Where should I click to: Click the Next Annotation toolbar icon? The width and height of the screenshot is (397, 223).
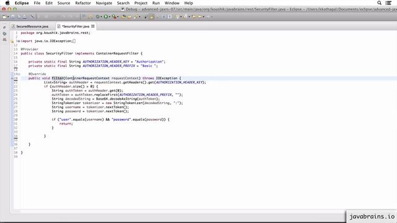point(177,17)
